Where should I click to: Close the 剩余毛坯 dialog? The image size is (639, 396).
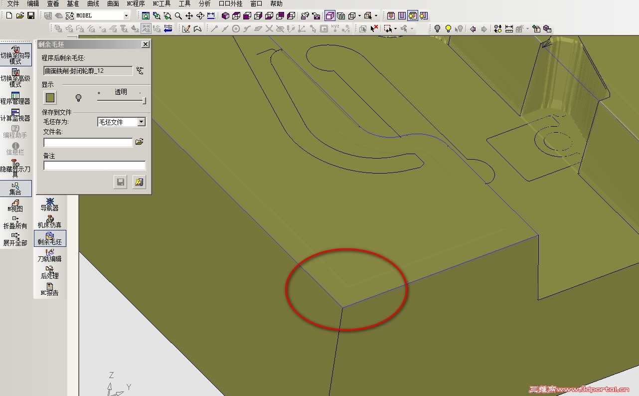click(x=145, y=44)
